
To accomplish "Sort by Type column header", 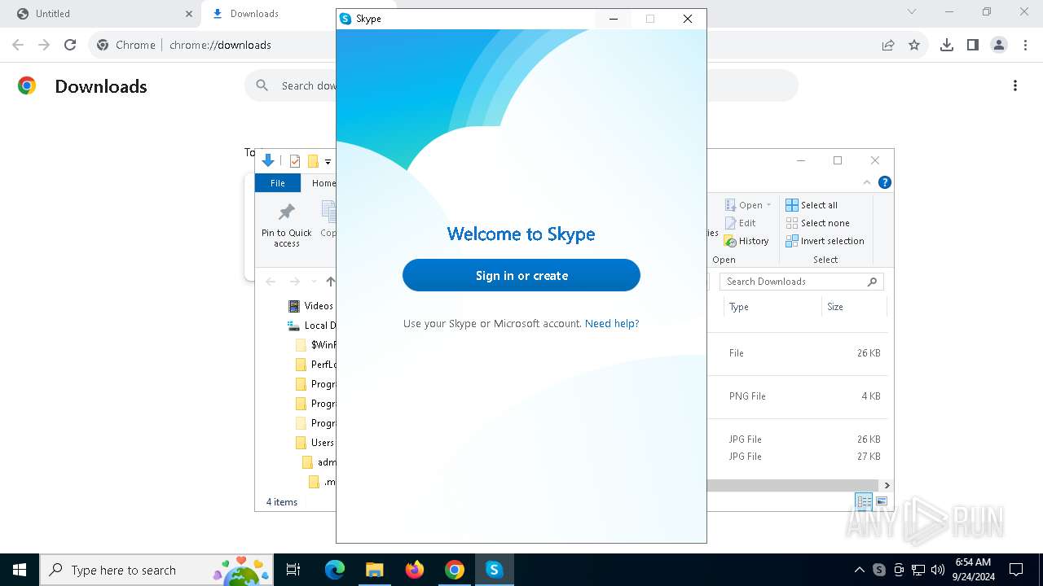I will (772, 307).
